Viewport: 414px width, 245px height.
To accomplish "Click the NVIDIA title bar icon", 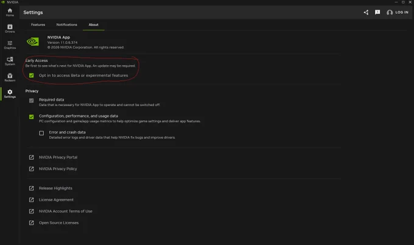I will (3, 2).
